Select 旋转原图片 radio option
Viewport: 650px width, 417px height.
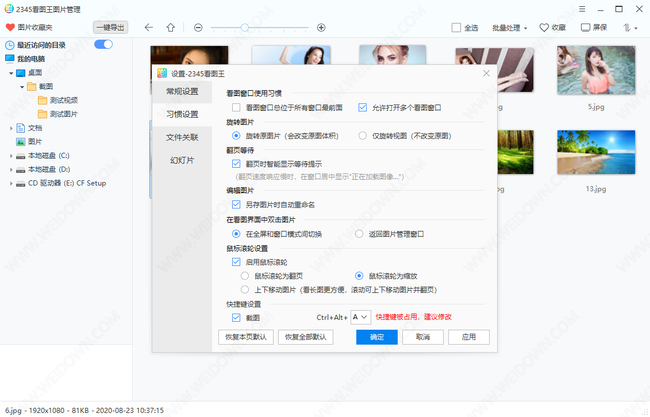click(236, 136)
